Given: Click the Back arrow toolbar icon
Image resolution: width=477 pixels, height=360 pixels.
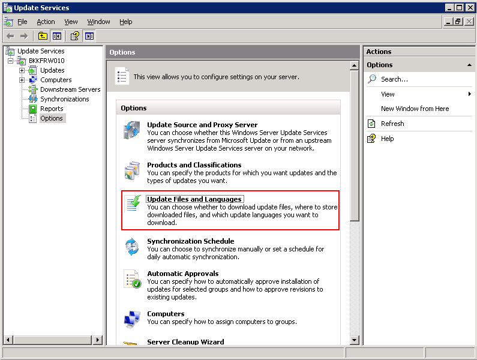Looking at the screenshot, I should [x=10, y=36].
